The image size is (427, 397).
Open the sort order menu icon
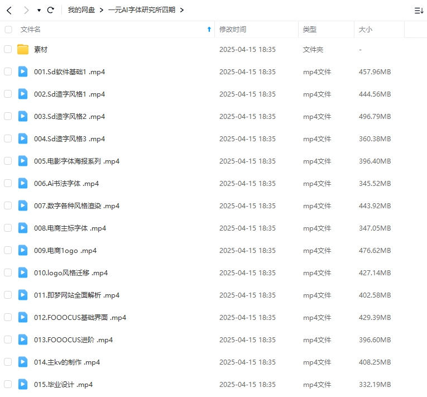(419, 10)
